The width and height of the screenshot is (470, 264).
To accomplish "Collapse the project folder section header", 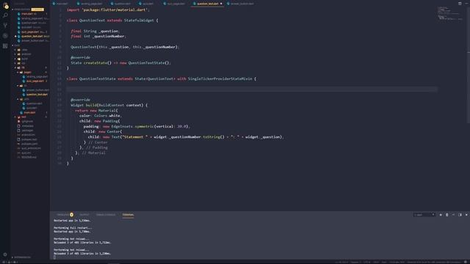I will pos(15,45).
